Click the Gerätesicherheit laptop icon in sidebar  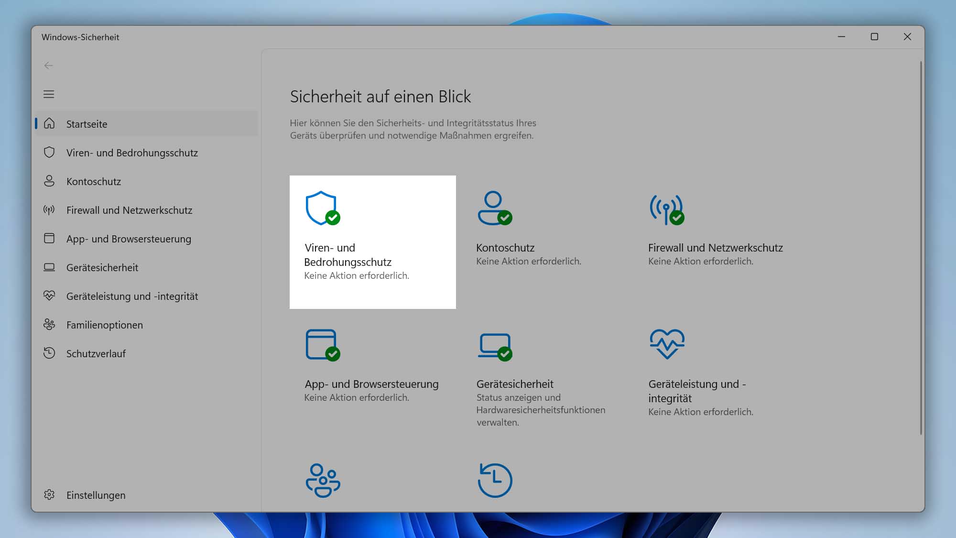click(x=49, y=267)
